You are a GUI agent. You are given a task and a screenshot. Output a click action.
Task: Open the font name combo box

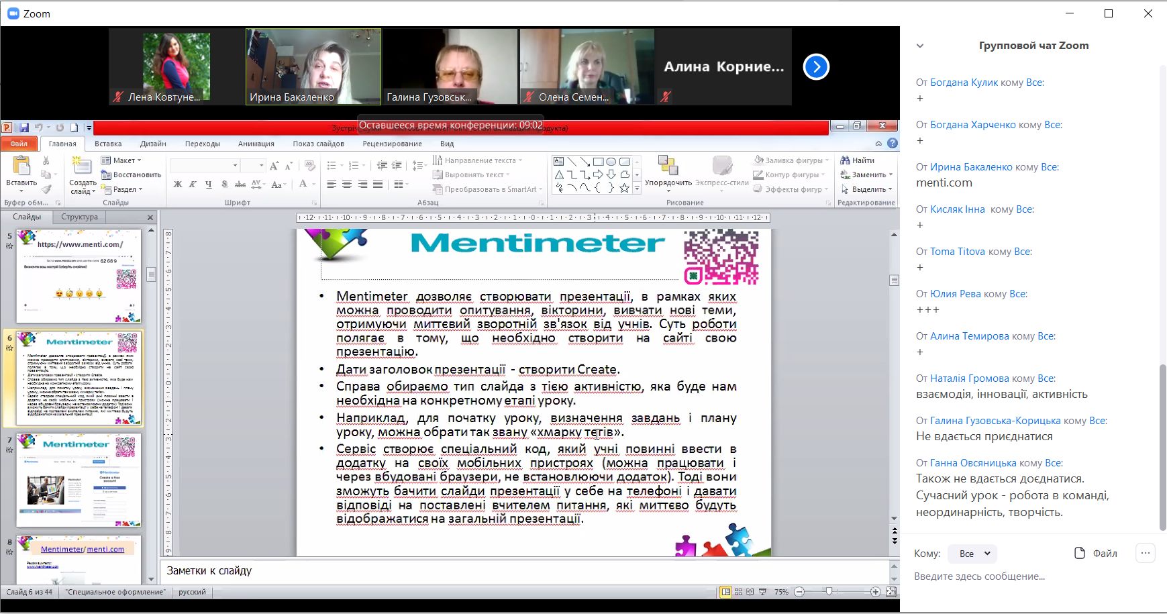[205, 165]
